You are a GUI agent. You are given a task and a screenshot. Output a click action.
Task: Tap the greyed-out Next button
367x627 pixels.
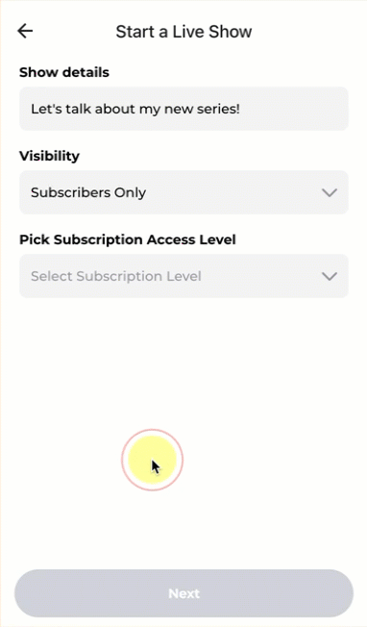point(183,593)
